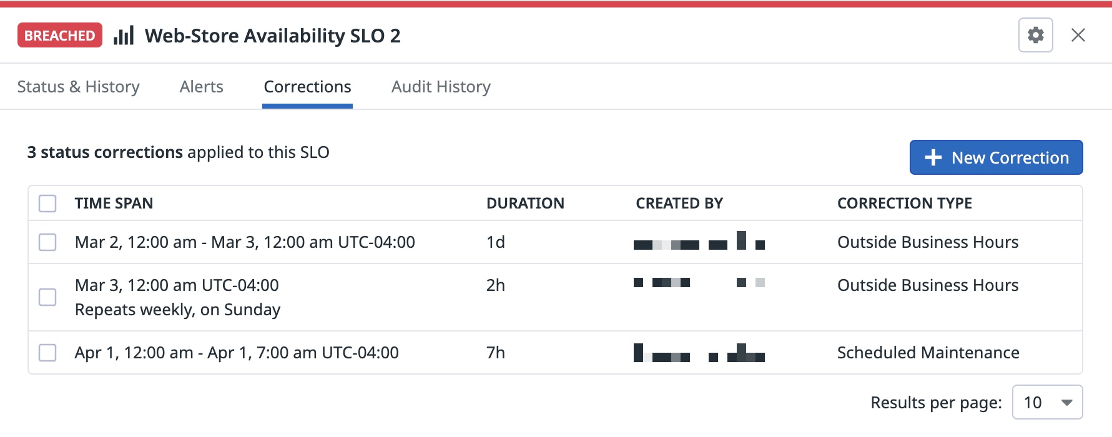Click the bar chart SLO type icon
This screenshot has height=437, width=1112.
click(x=124, y=36)
